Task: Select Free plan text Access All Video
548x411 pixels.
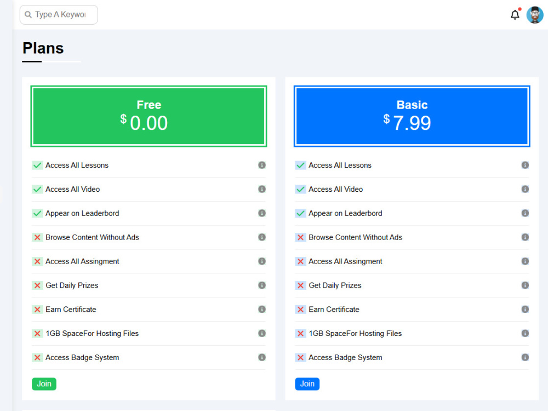Action: coord(73,190)
